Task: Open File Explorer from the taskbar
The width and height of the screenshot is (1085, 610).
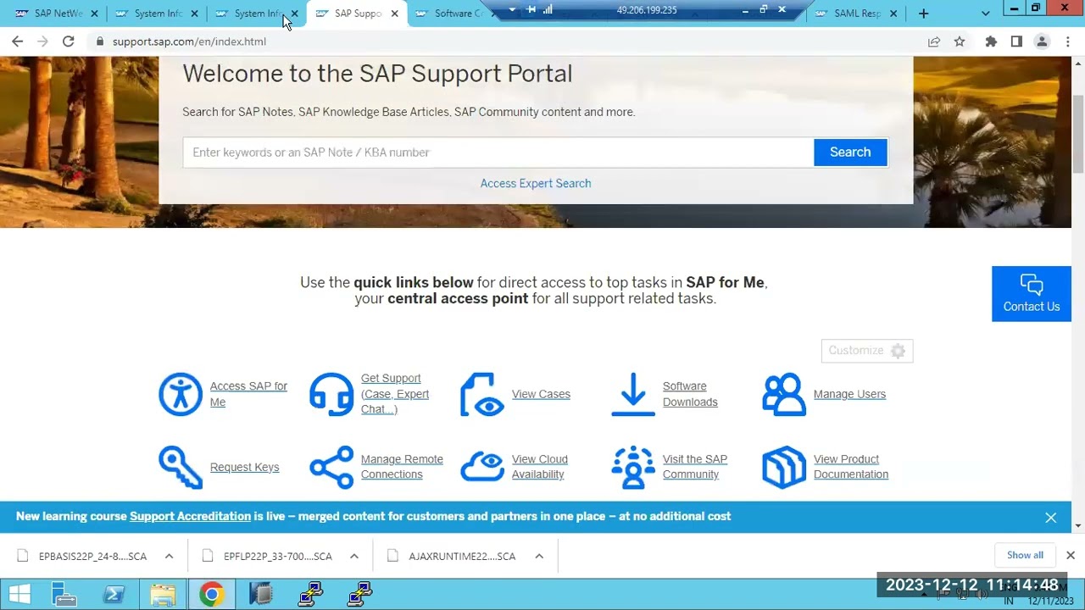Action: point(163,595)
